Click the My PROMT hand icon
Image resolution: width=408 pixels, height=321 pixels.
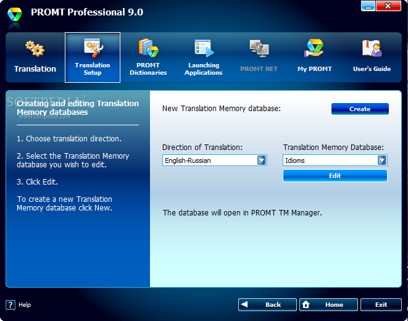coord(314,48)
